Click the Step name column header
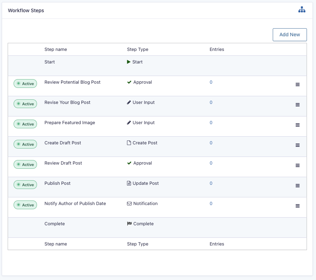Image resolution: width=316 pixels, height=280 pixels. click(56, 50)
